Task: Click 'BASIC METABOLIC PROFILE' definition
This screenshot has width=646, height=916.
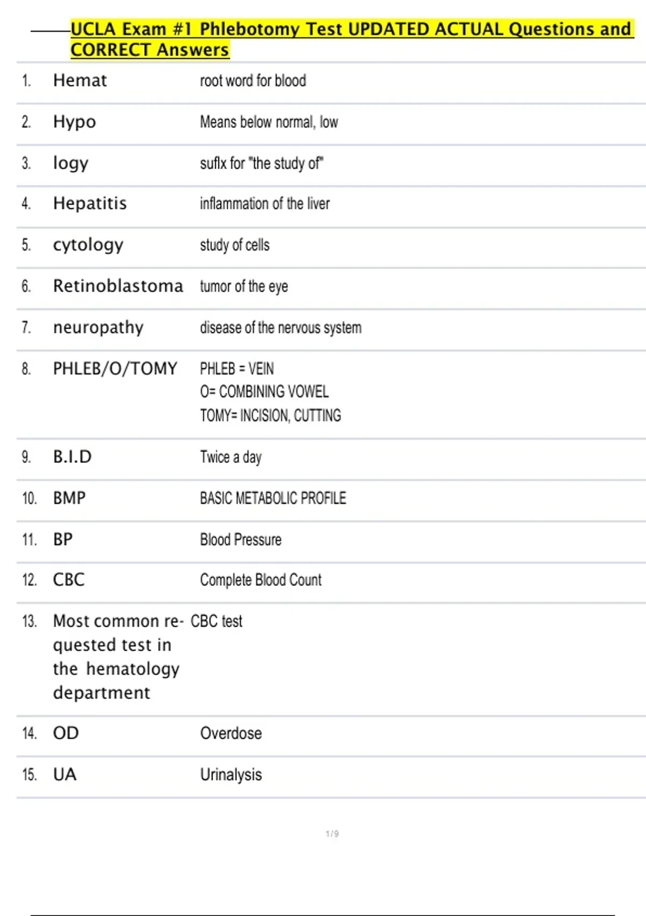Action: pyautogui.click(x=273, y=498)
